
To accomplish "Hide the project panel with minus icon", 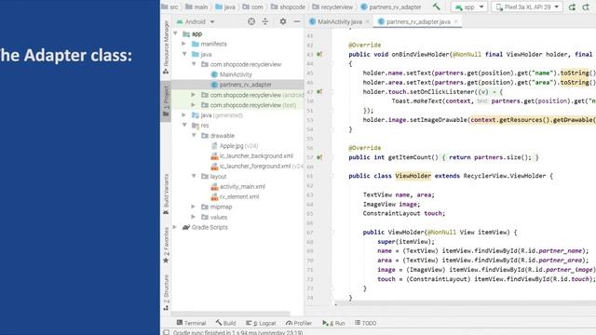I will tap(297, 21).
